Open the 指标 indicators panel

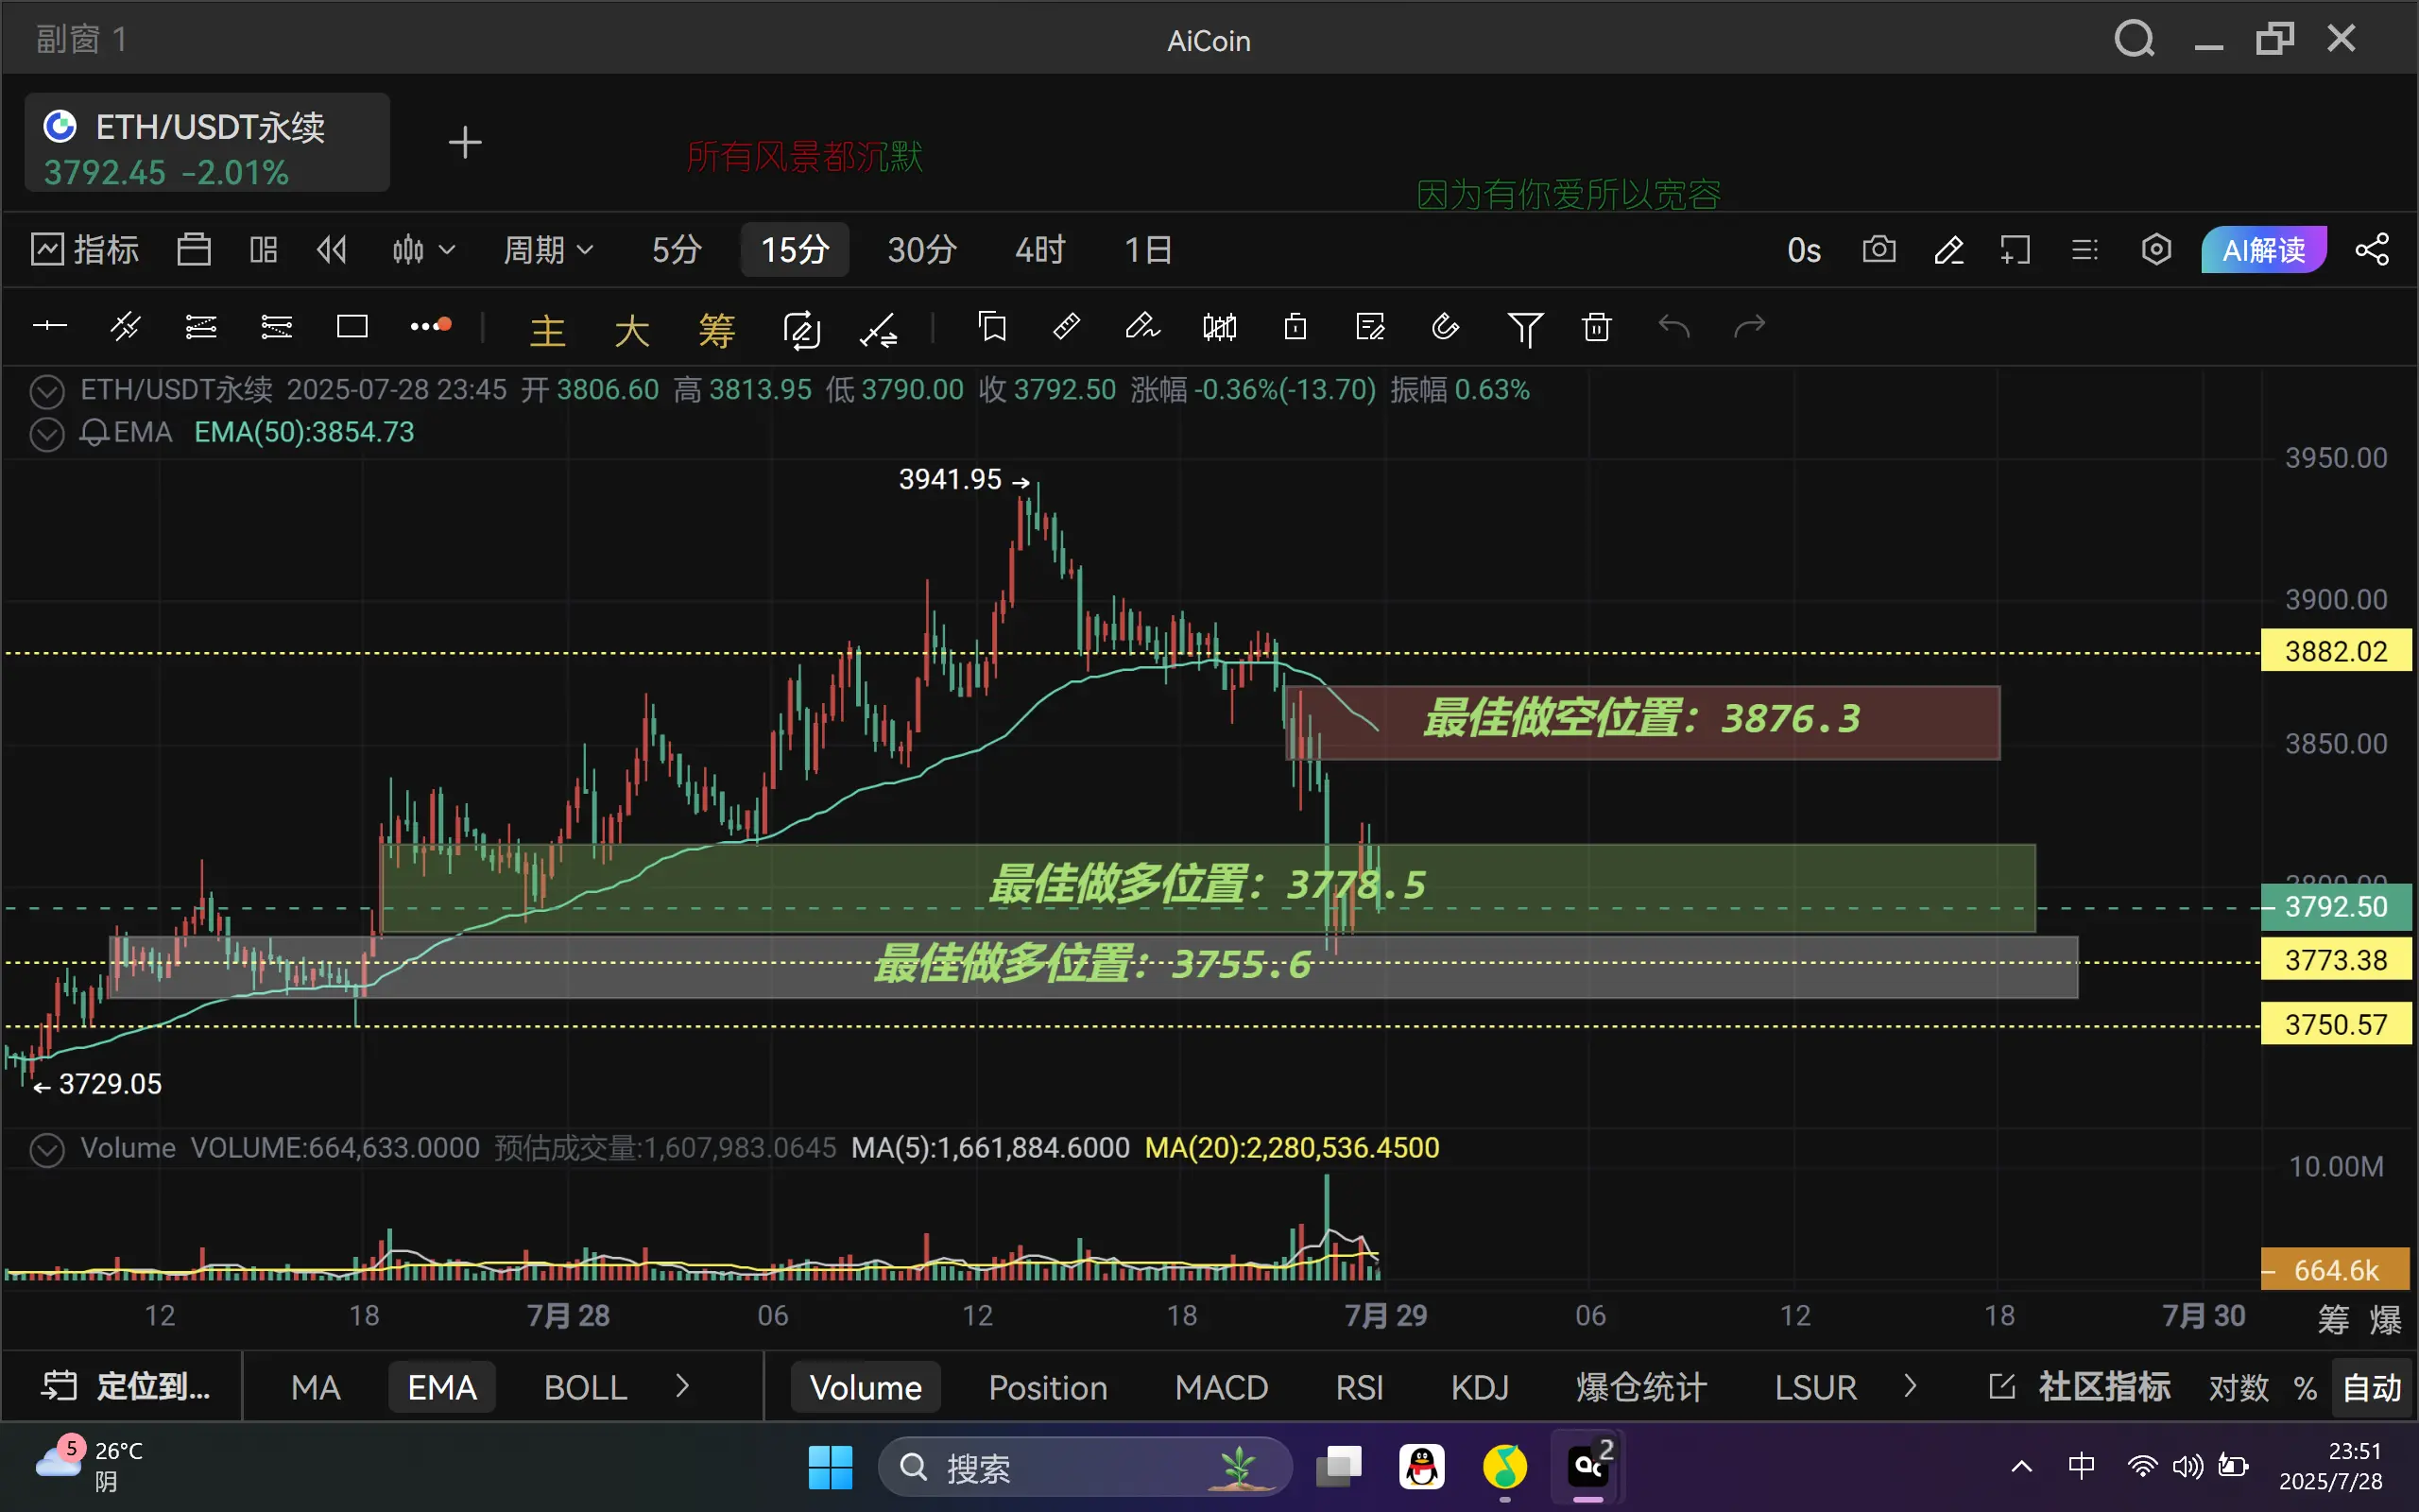point(85,249)
